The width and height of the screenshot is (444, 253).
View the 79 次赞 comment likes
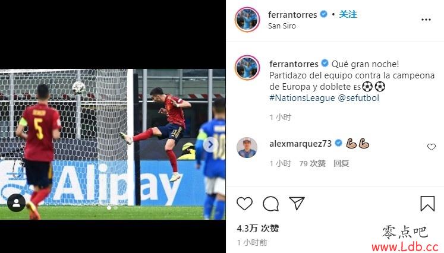tap(312, 163)
